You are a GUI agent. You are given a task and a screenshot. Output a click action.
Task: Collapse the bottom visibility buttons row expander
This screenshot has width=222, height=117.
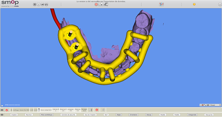2,115
